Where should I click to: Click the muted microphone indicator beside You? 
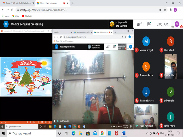(181, 27)
